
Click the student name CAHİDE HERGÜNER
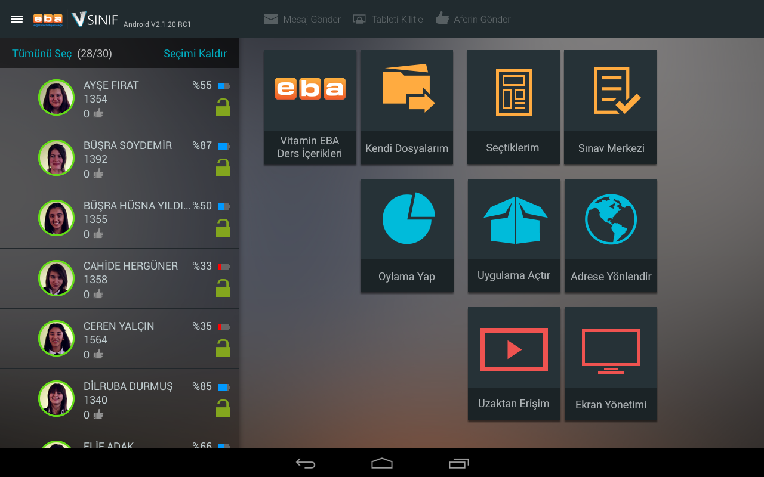point(131,266)
